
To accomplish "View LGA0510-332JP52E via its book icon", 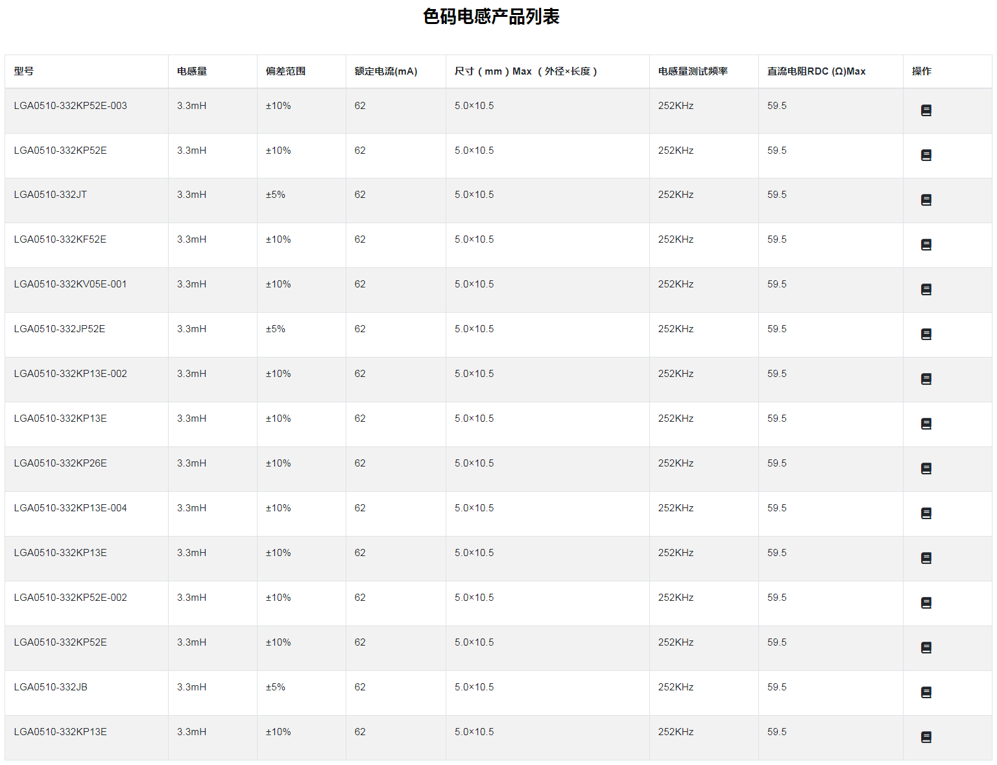I will pyautogui.click(x=926, y=334).
